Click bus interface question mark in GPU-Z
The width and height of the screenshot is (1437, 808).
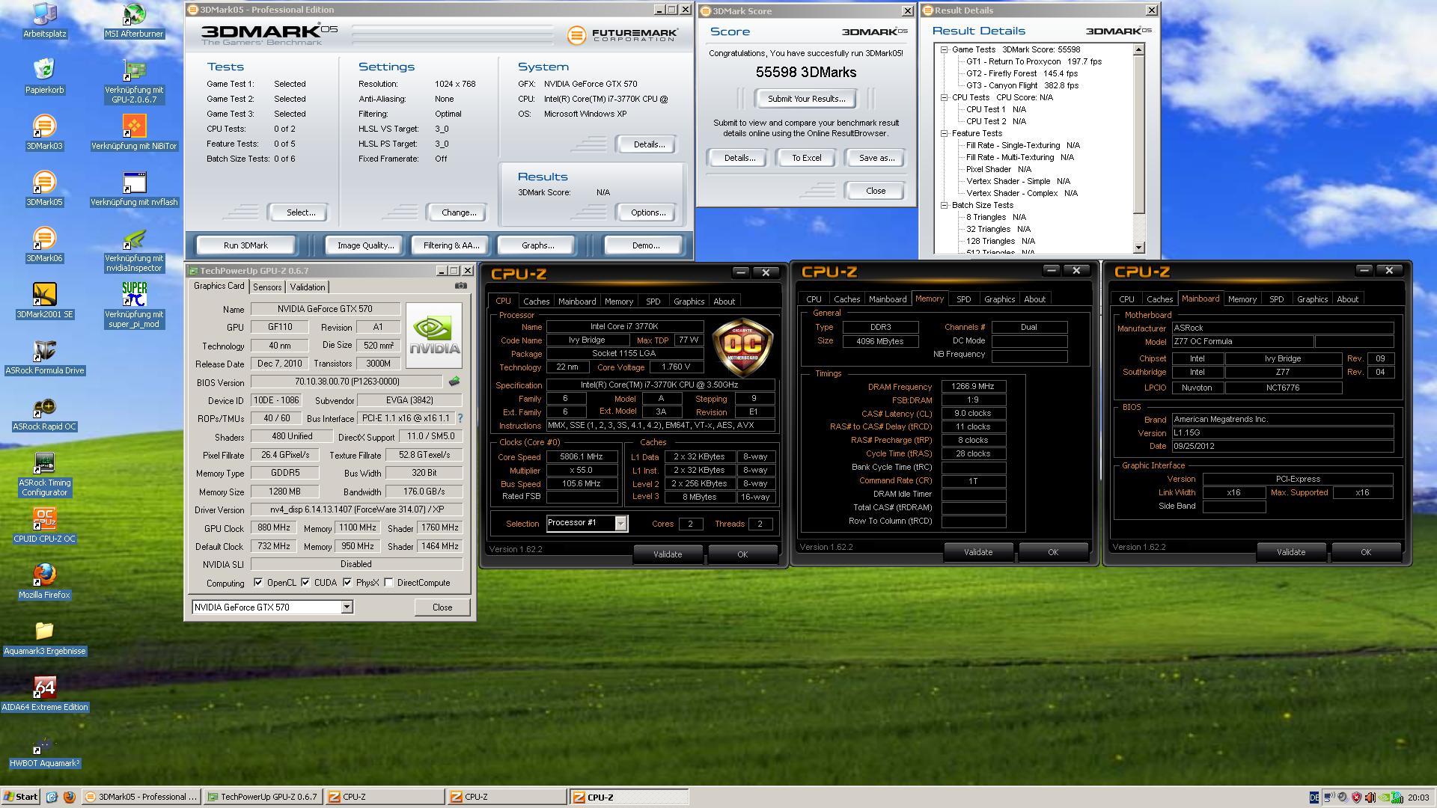(460, 418)
